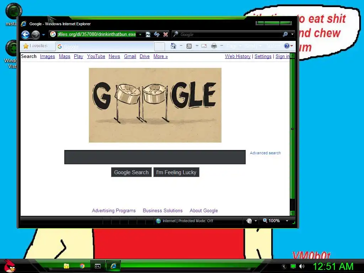Image resolution: width=364 pixels, height=273 pixels.
Task: Expand the Home button dropdown arrow
Action: click(x=181, y=46)
